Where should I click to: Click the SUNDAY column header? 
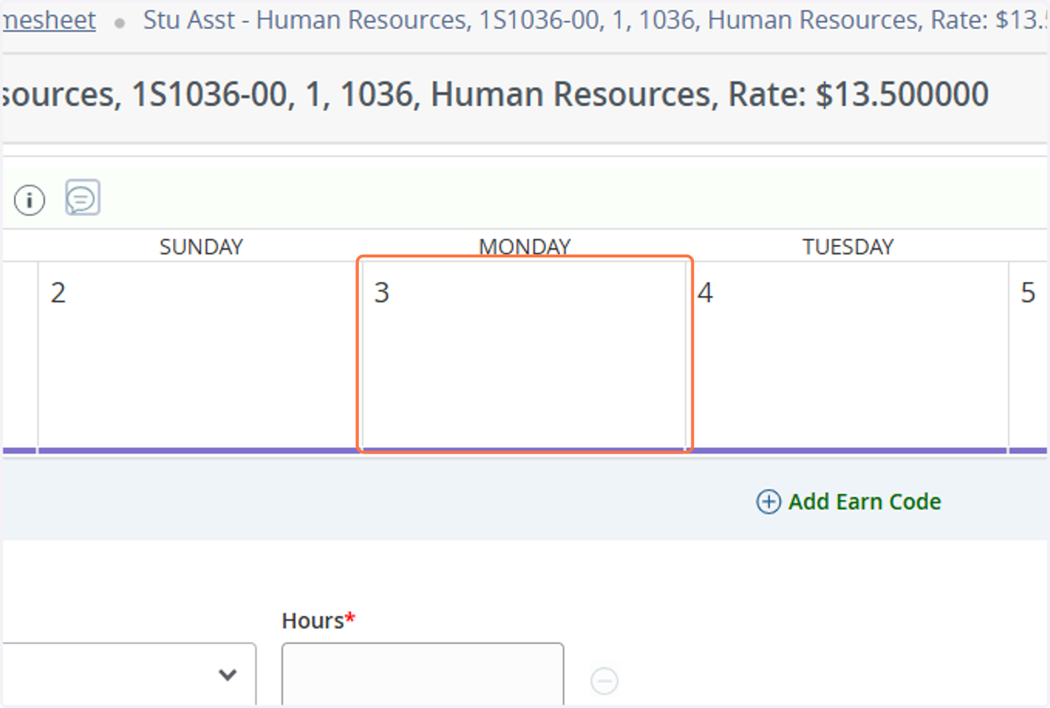coord(201,247)
